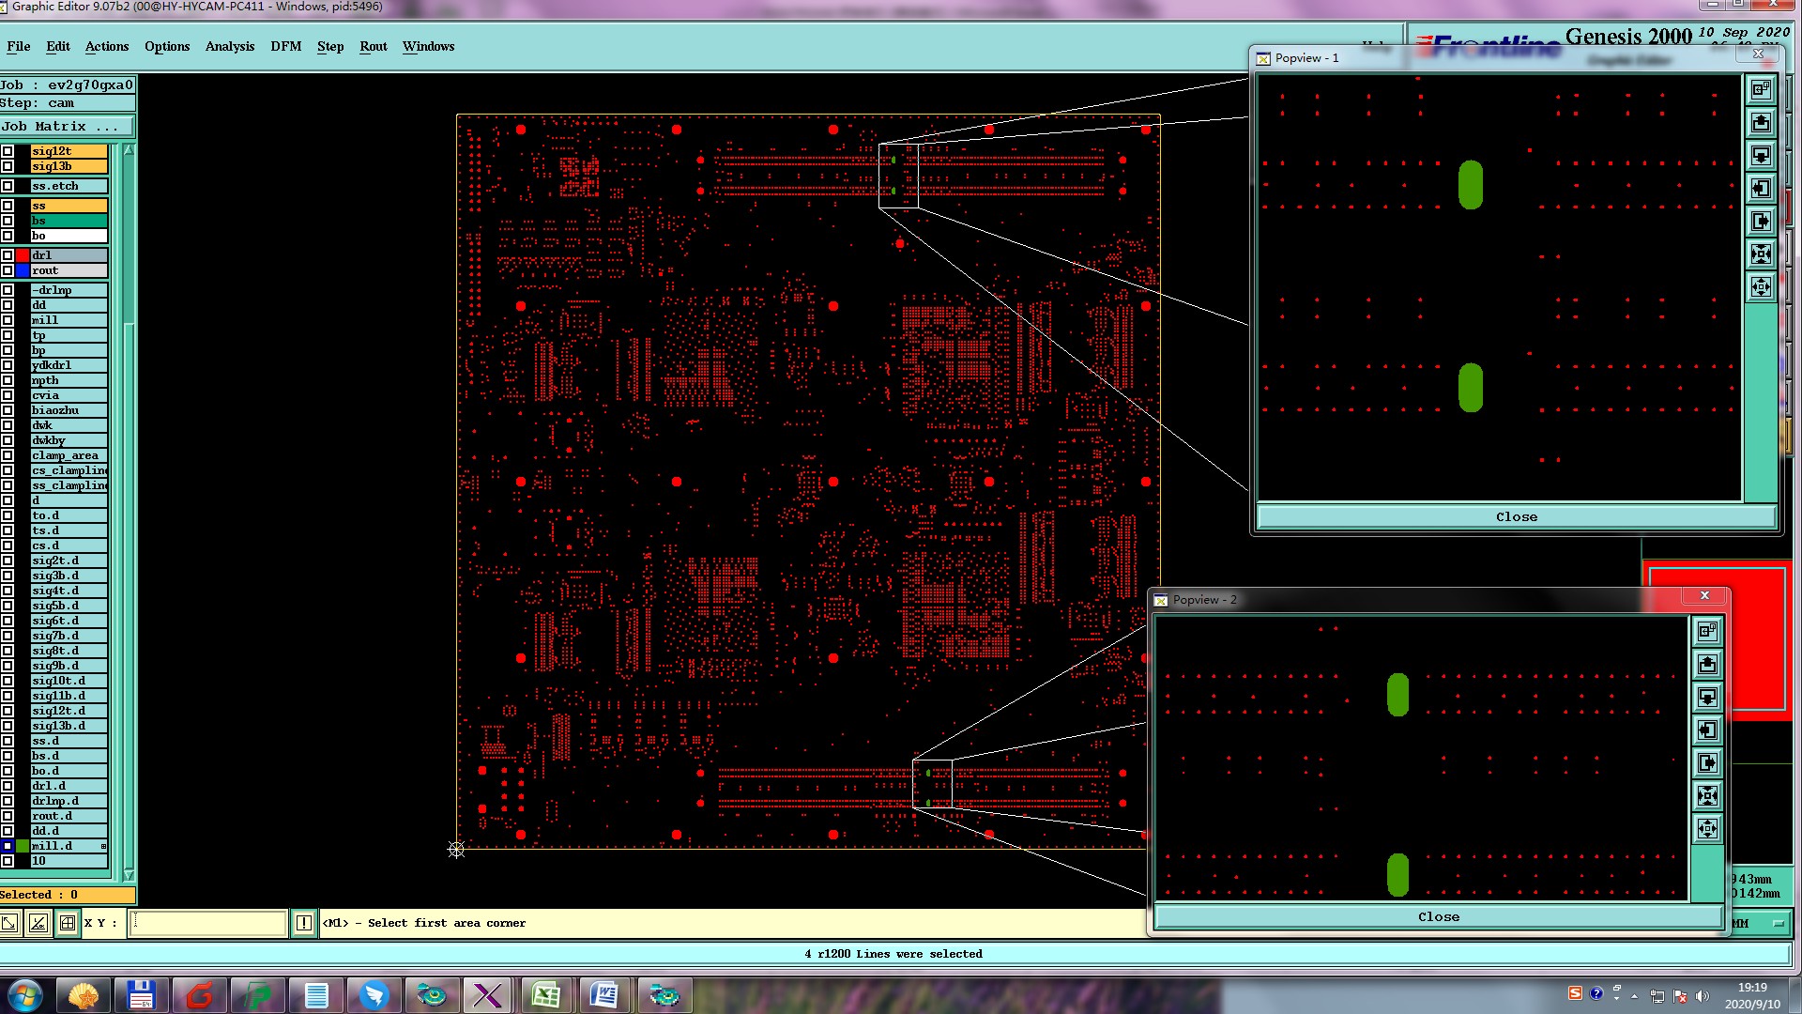This screenshot has height=1014, width=1802.
Task: Click layer list scrollbar up arrow
Action: pos(129,150)
